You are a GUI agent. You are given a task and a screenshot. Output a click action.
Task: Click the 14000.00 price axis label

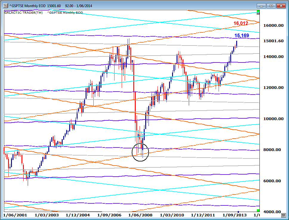(273, 56)
